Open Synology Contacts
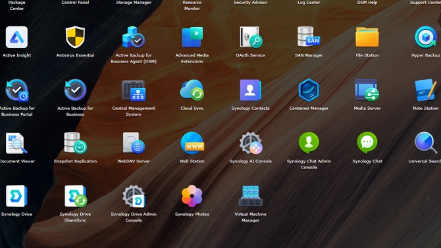The image size is (441, 248). point(250,90)
